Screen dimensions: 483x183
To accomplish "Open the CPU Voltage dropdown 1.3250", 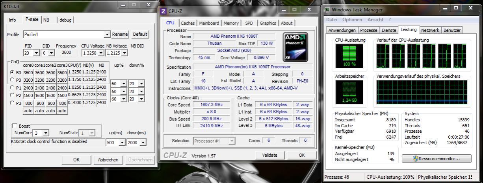I will [x=101, y=53].
